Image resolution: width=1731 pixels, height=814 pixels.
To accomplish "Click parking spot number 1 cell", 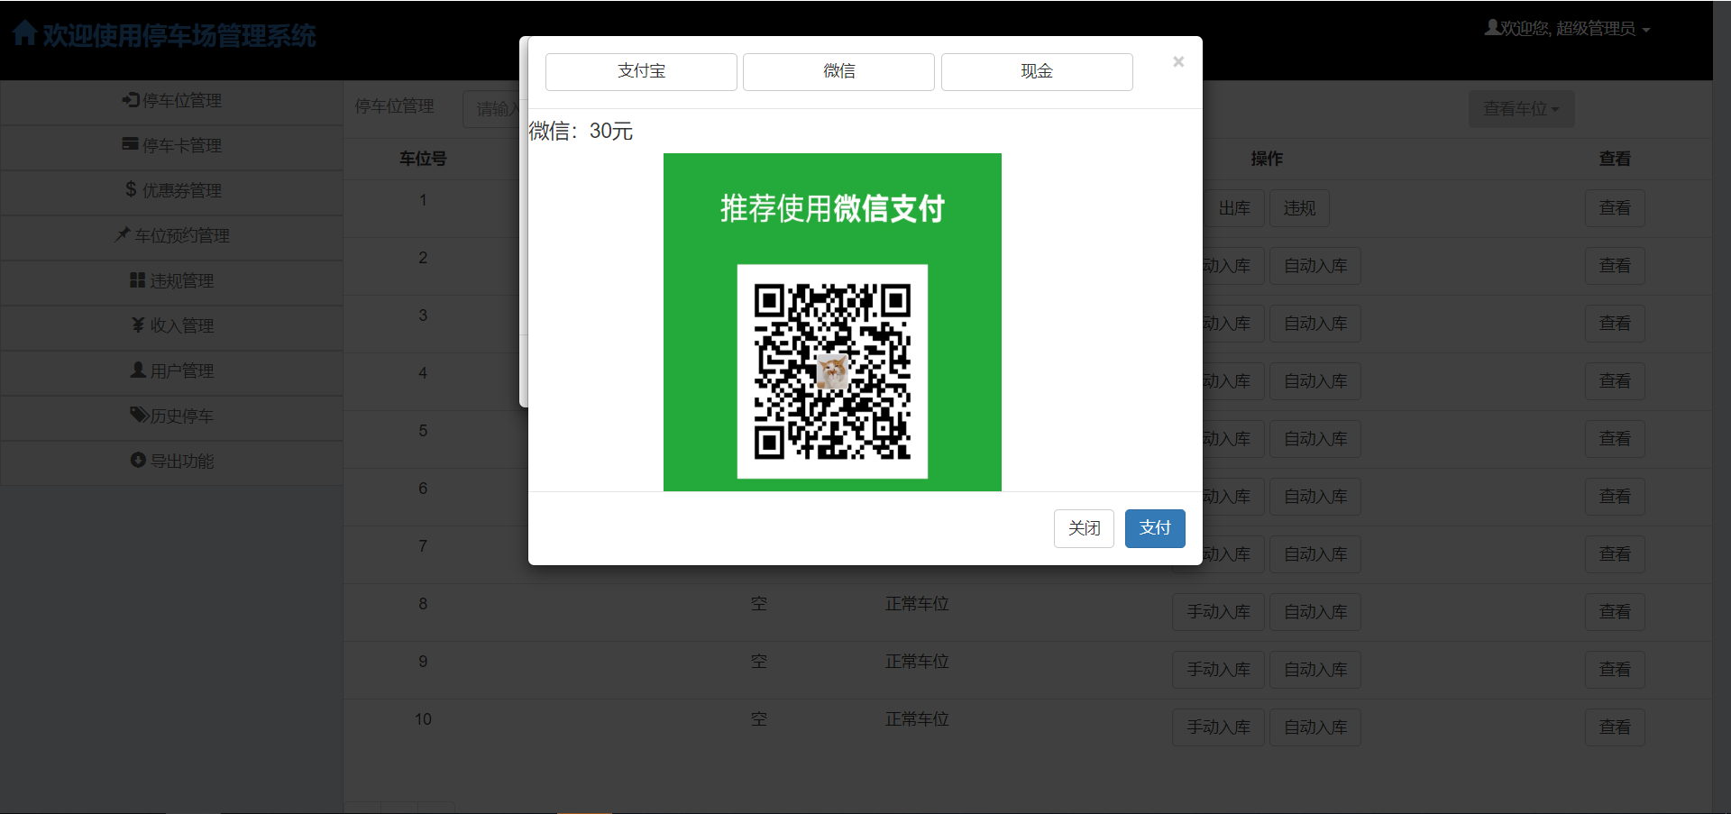I will 423,200.
